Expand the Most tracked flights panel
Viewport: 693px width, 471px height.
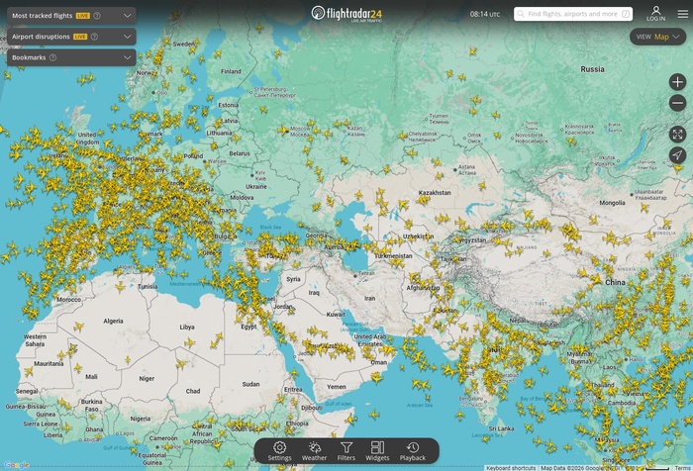coord(128,16)
